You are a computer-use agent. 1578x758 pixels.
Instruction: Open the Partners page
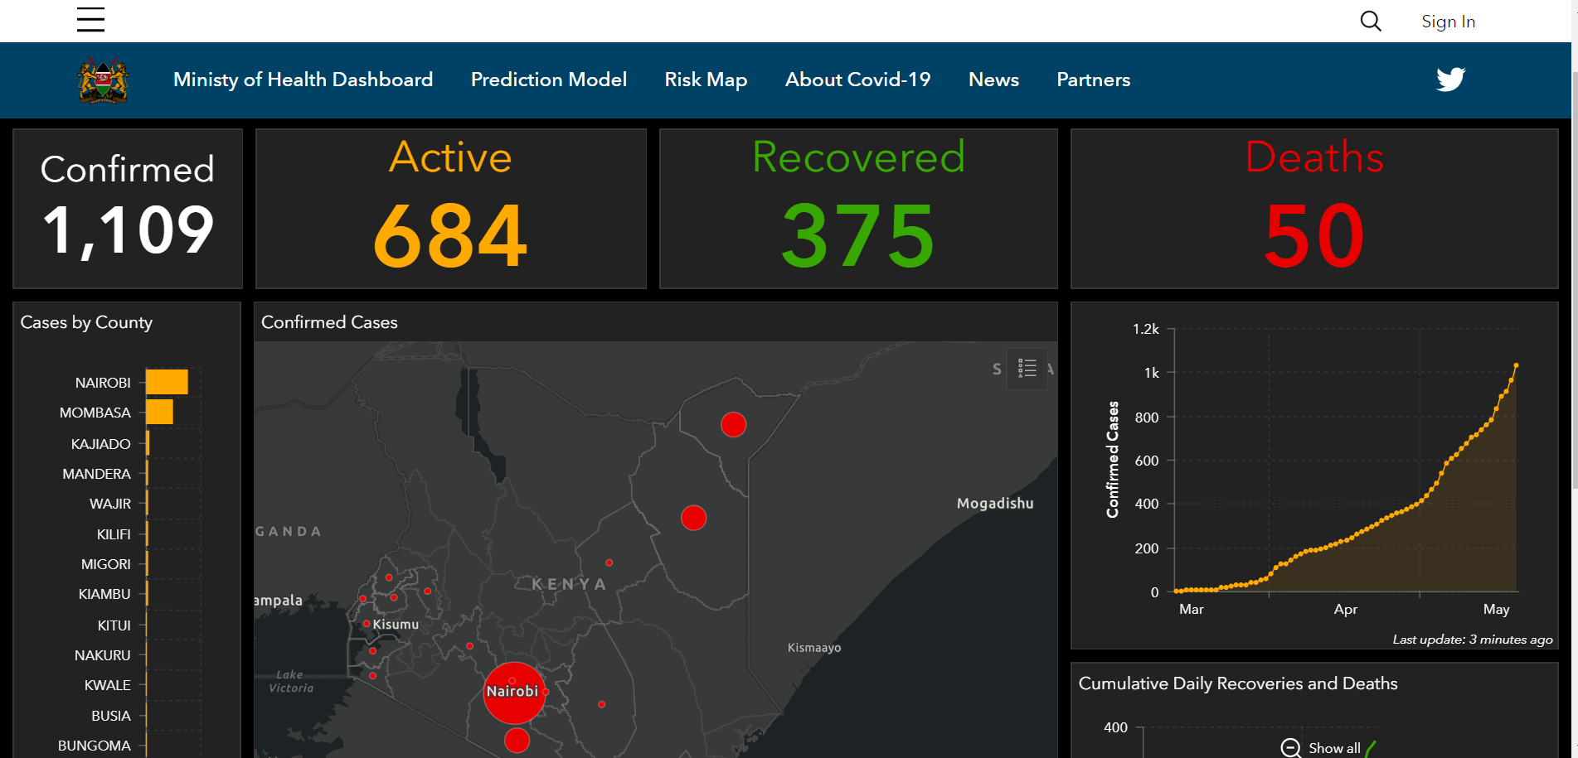[x=1093, y=80]
